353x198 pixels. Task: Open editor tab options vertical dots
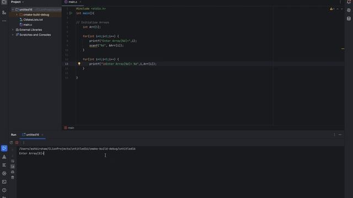[x=340, y=2]
